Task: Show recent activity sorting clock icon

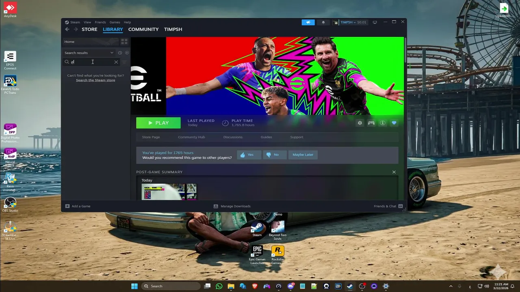Action: pos(120,53)
